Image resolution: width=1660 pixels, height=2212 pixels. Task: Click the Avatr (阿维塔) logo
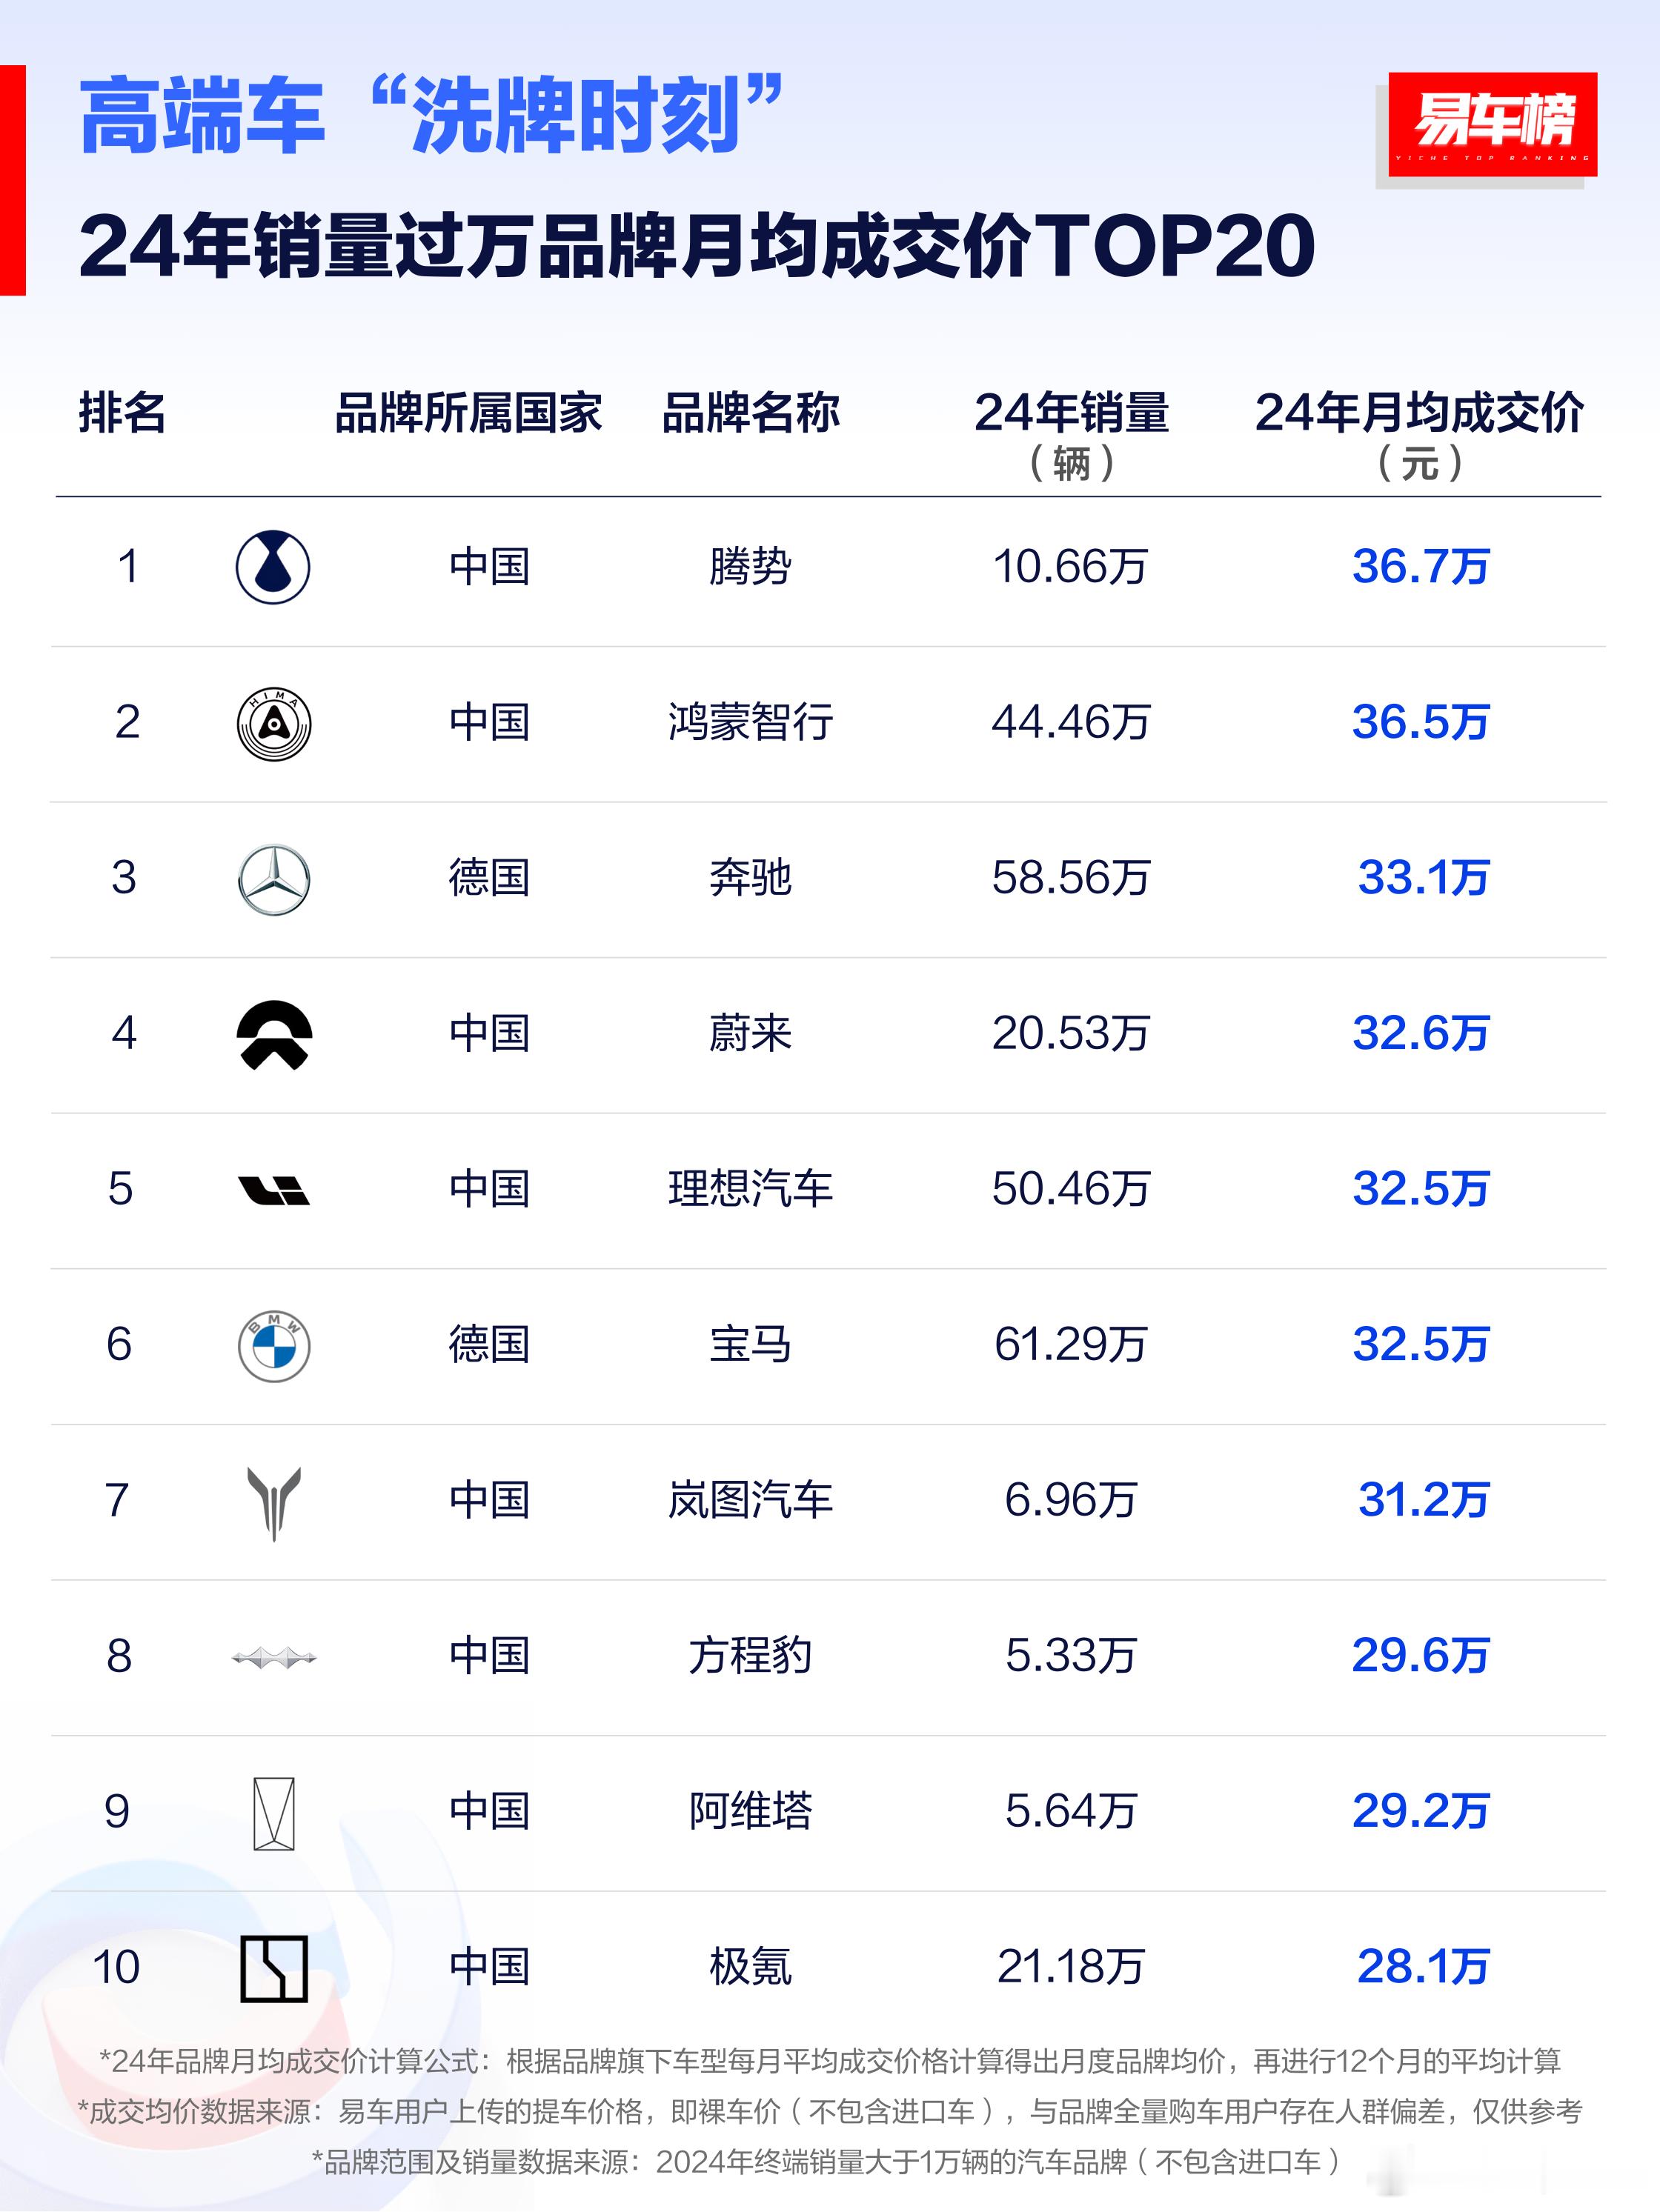273,1813
